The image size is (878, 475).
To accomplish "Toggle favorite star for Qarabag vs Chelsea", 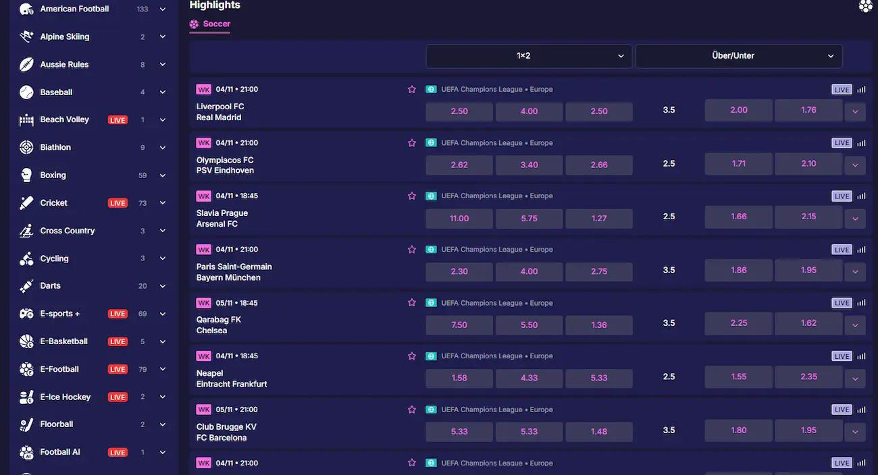I will tap(412, 303).
